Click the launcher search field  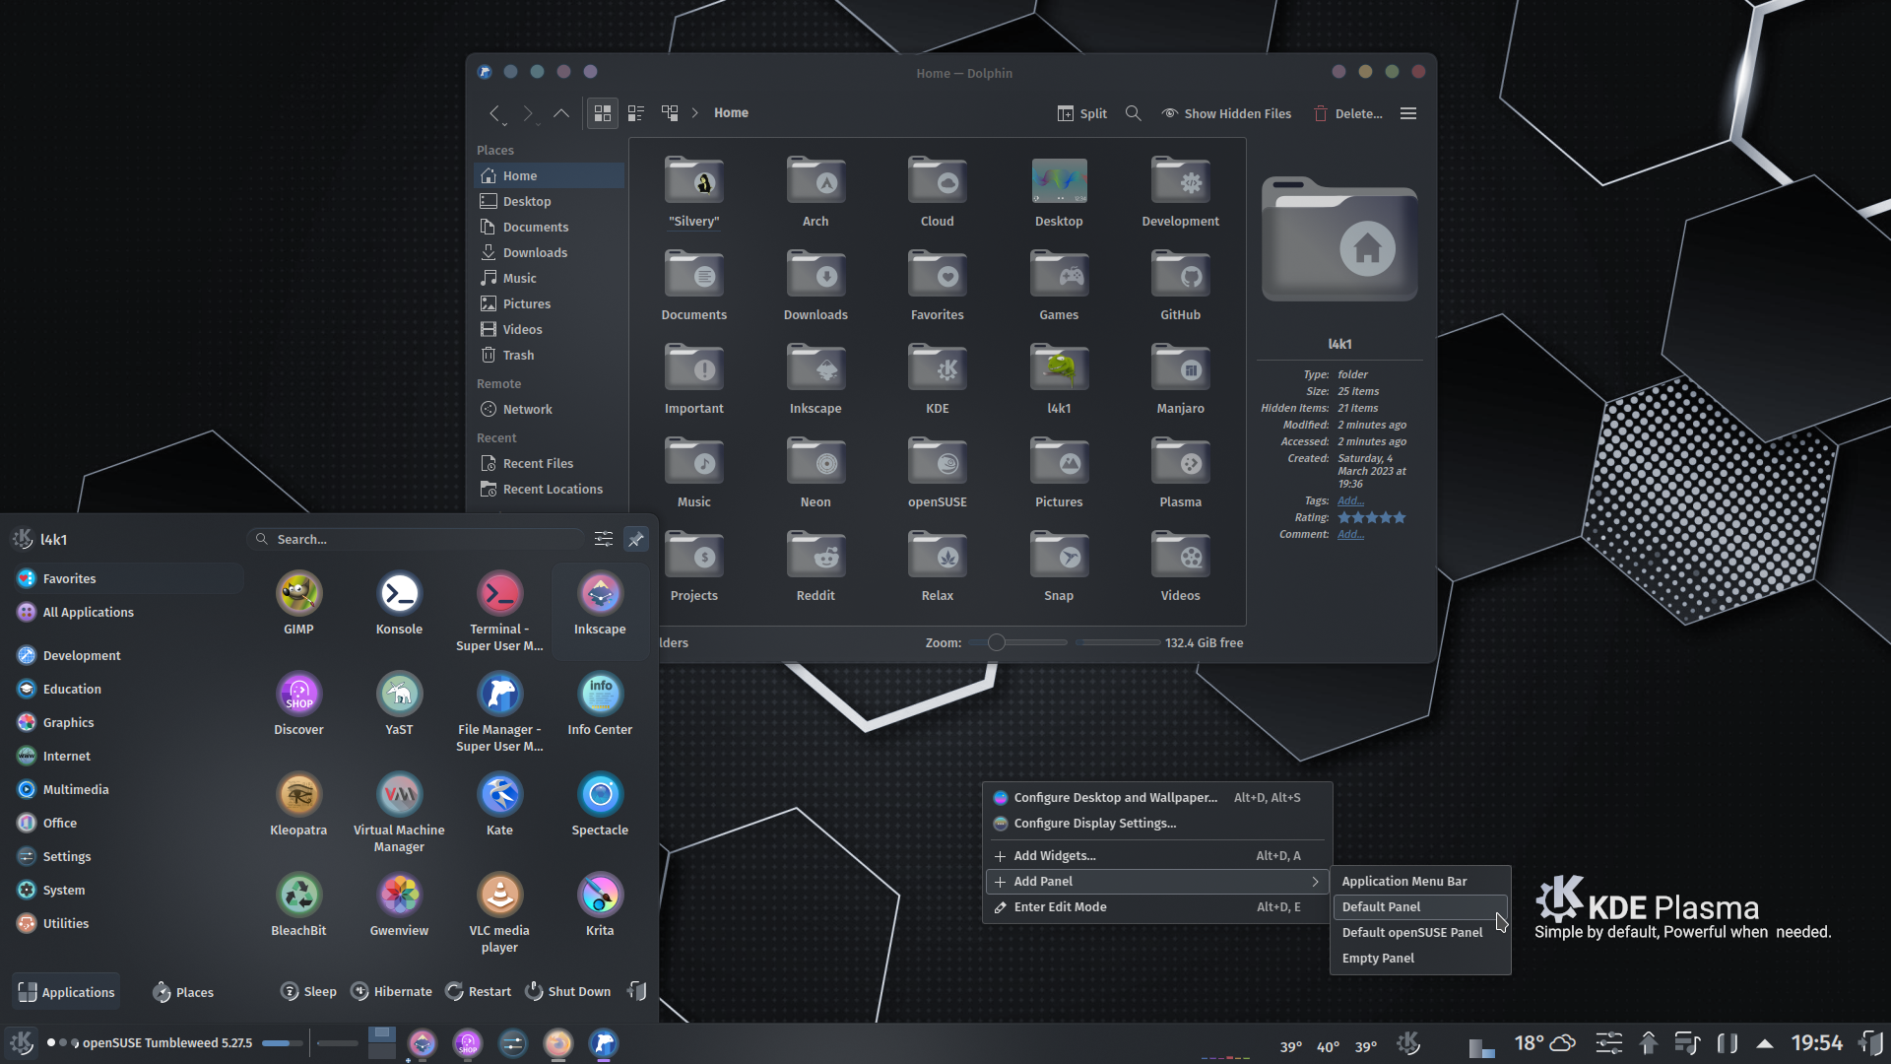coord(416,539)
